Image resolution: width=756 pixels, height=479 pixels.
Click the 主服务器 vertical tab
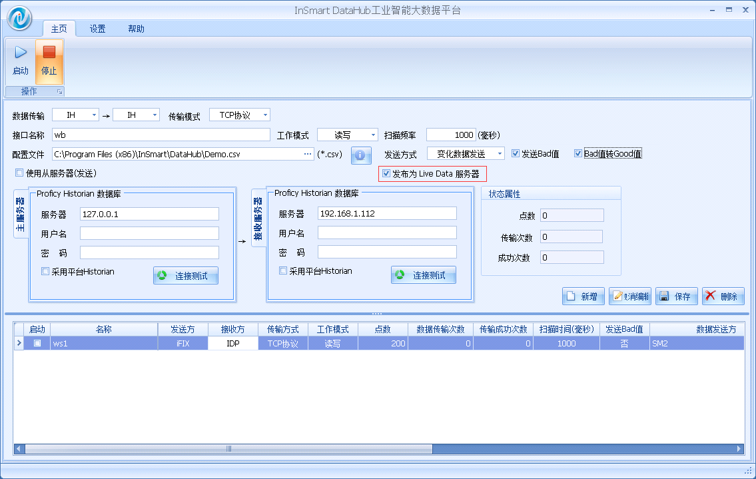tap(20, 214)
